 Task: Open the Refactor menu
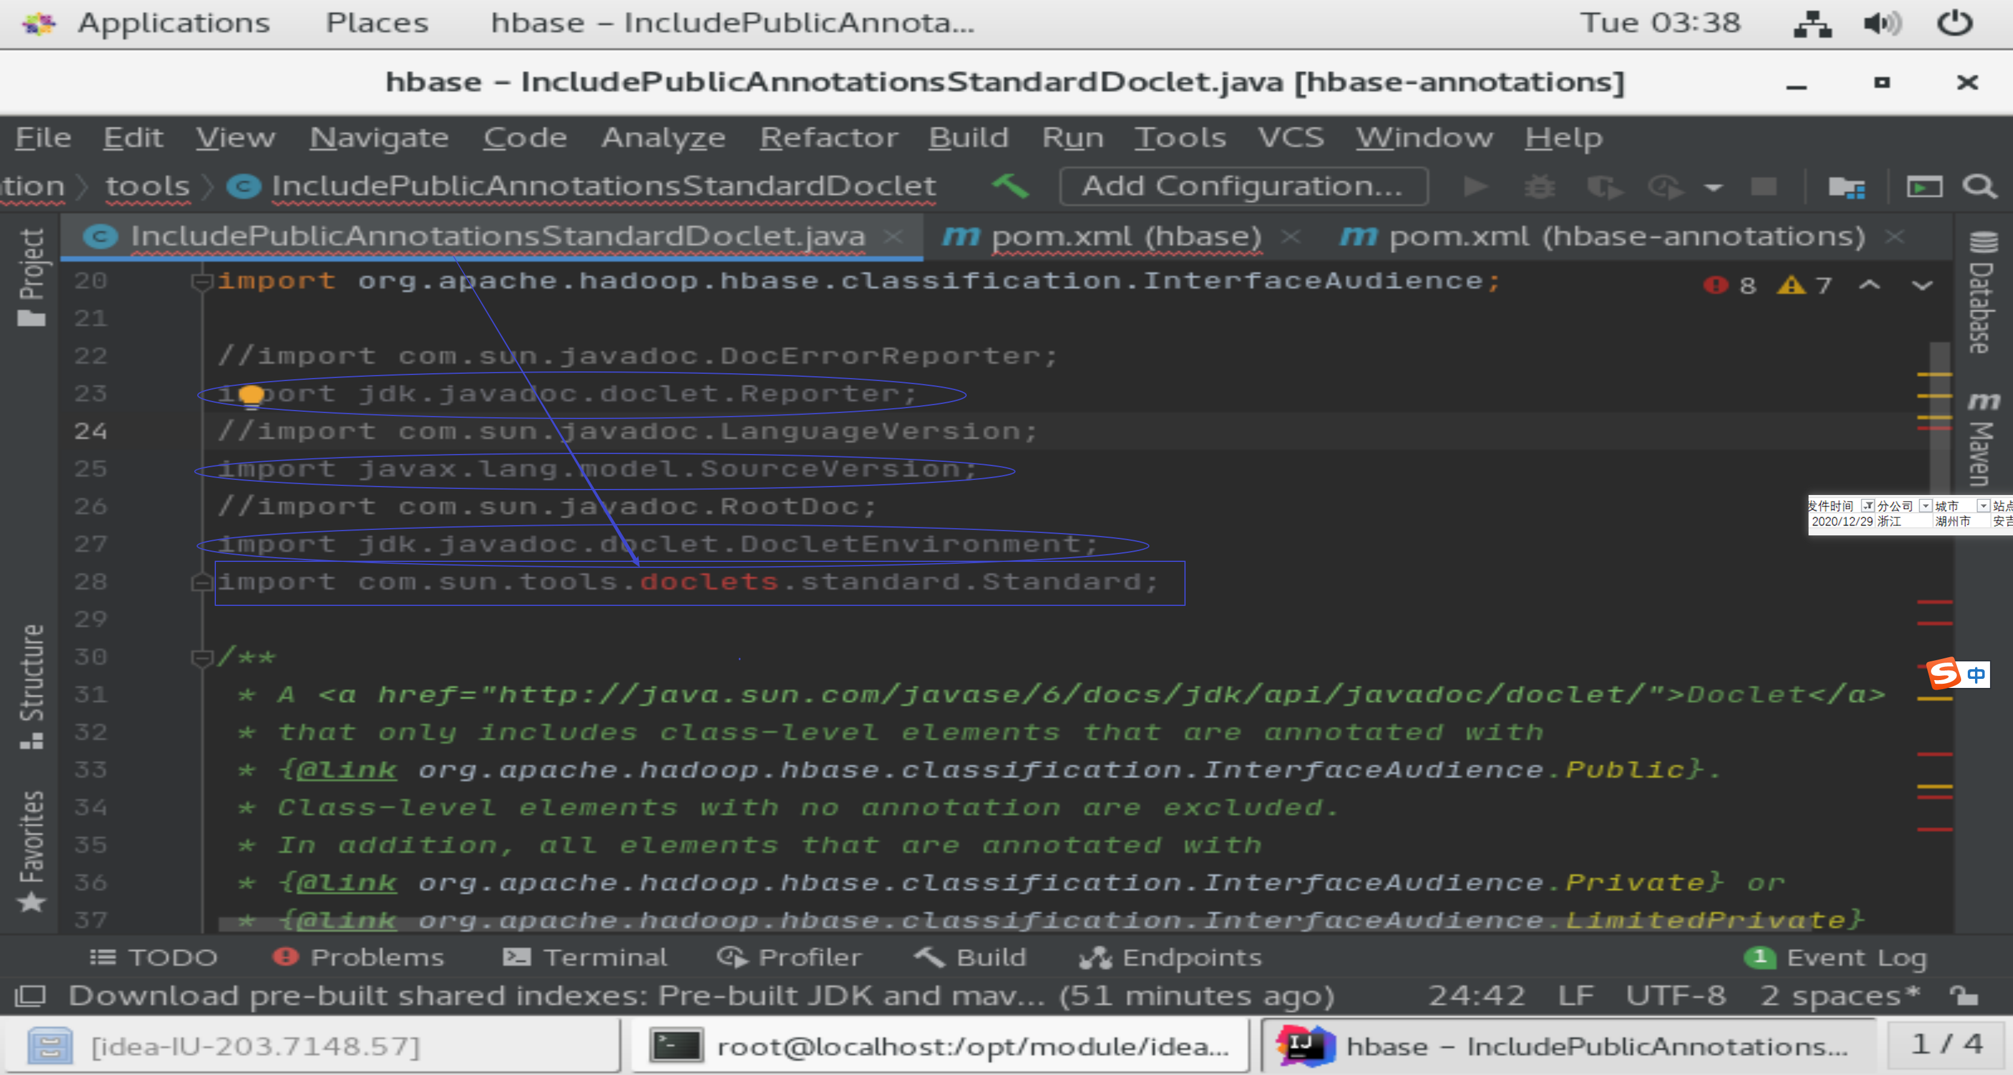coord(829,137)
